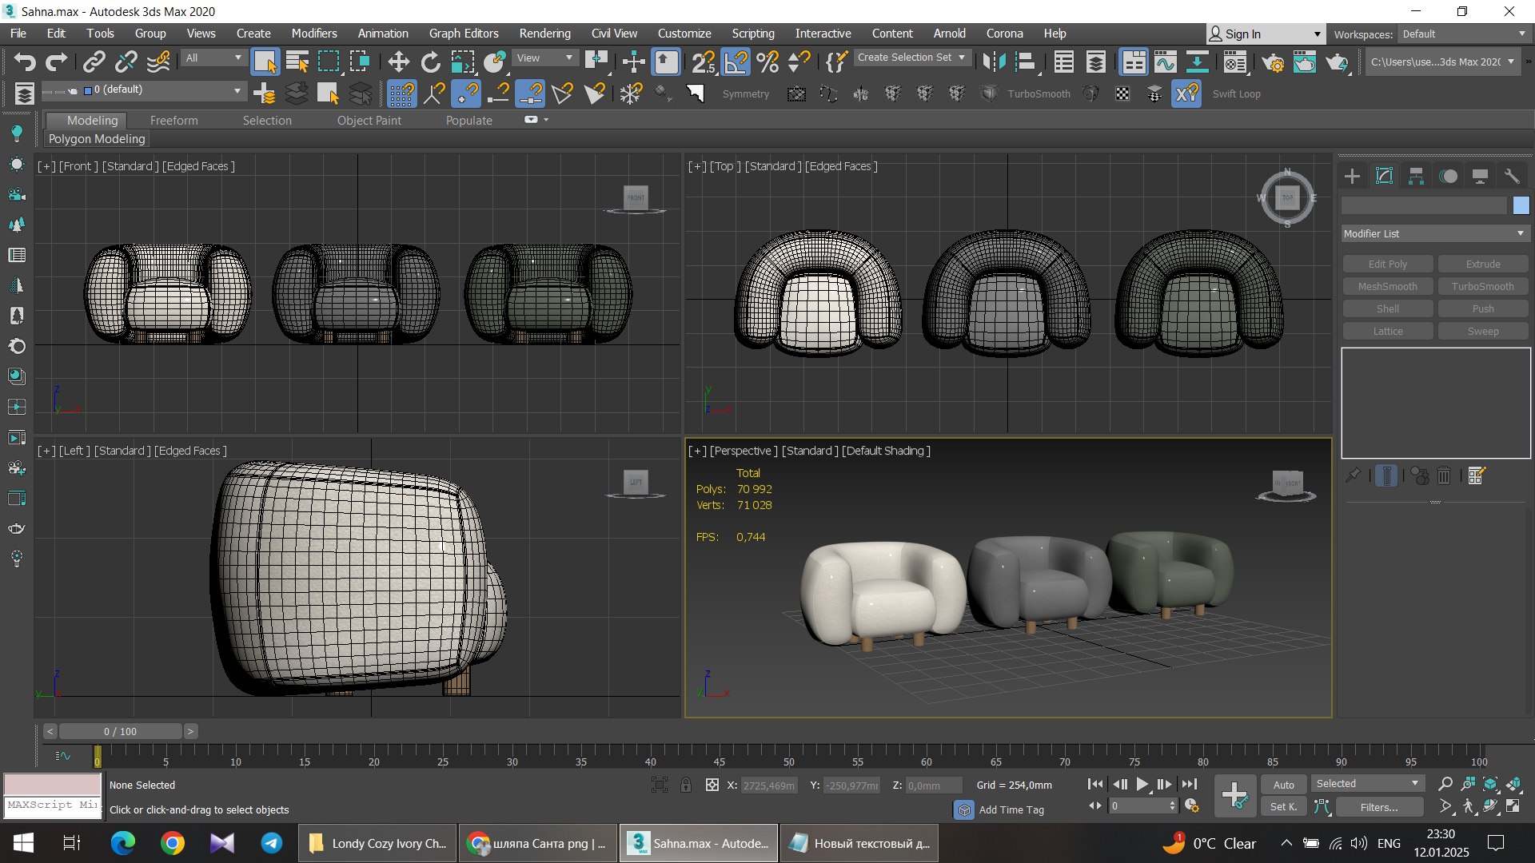Open the Hierarchy command panel tab
The height and width of the screenshot is (863, 1535).
coord(1416,176)
